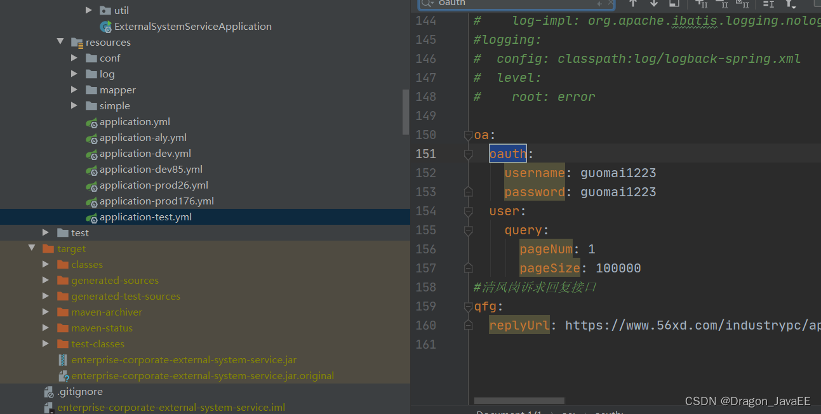Collapse the resources folder

click(x=60, y=42)
